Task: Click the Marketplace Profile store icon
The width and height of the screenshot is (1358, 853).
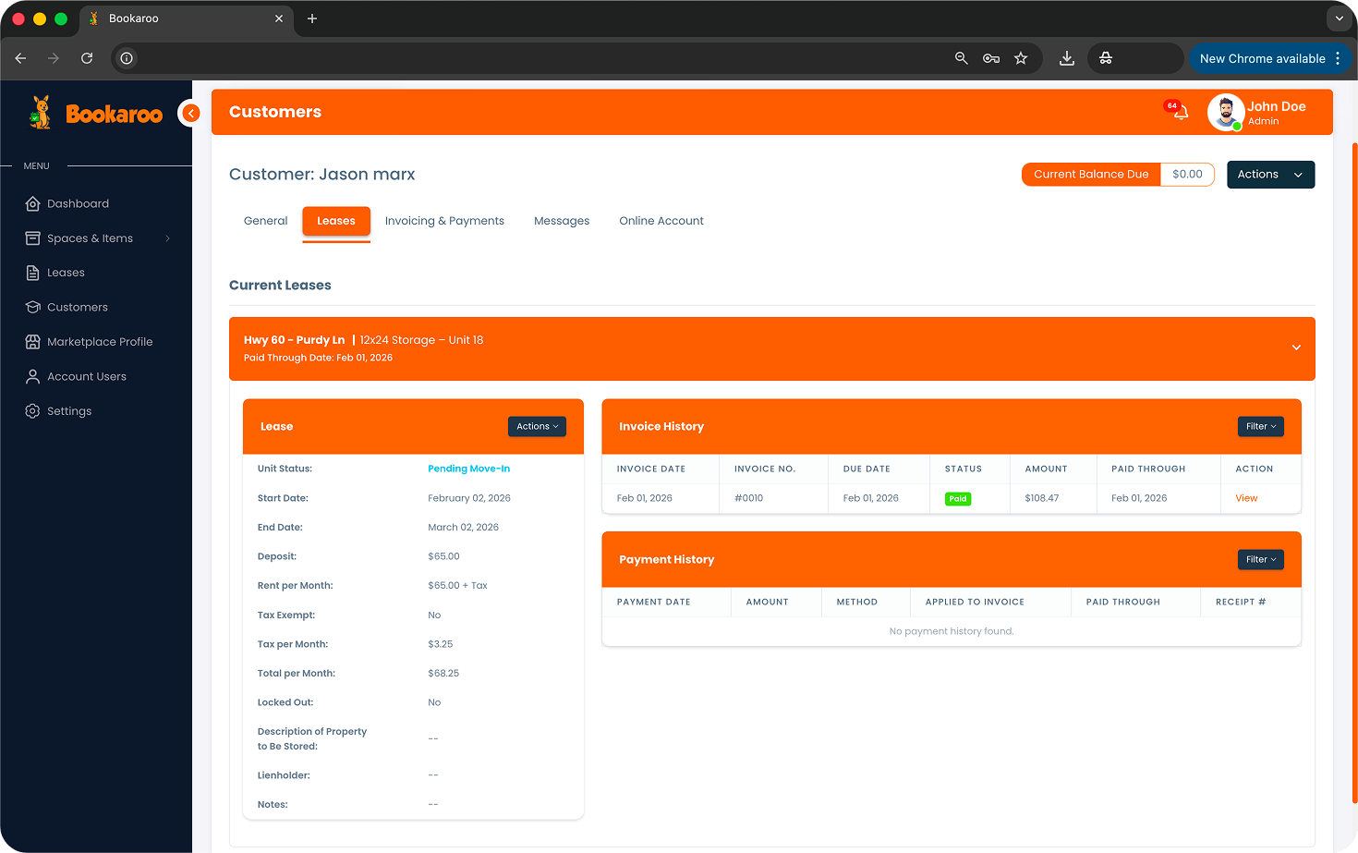Action: click(x=33, y=342)
